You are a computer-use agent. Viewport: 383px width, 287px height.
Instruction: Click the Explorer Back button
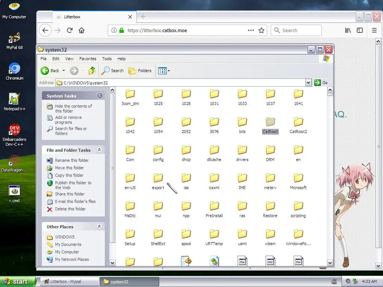50,71
